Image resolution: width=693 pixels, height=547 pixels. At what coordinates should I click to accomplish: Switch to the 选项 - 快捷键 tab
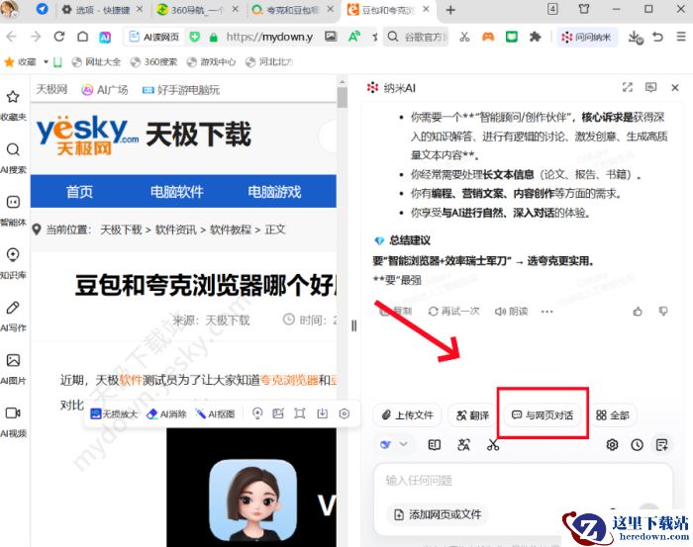click(103, 10)
